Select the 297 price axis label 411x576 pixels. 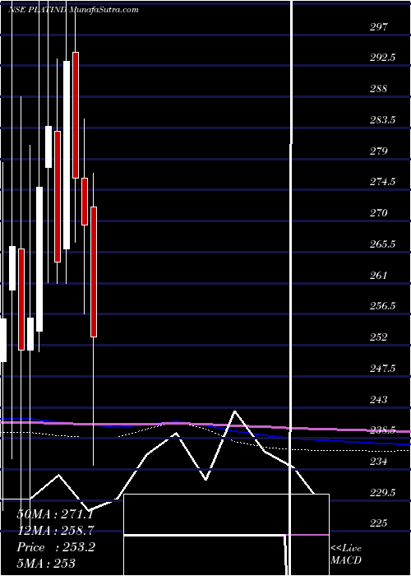378,27
